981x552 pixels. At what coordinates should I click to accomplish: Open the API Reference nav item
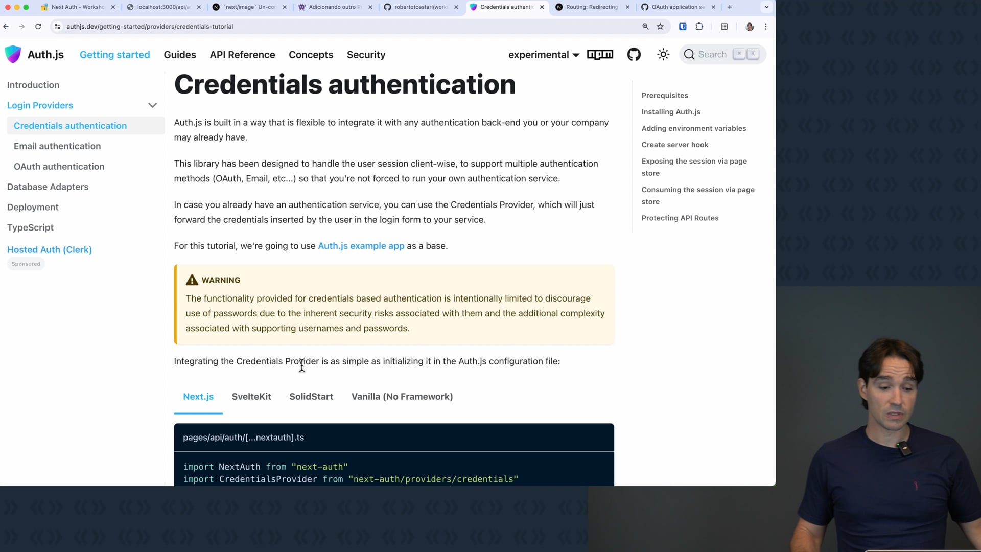[242, 55]
